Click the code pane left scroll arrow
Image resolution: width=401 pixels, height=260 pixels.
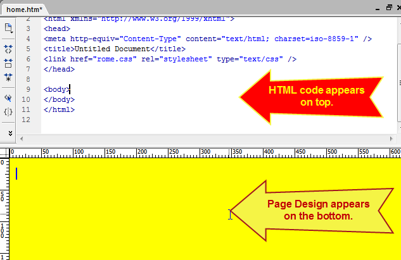click(x=22, y=138)
